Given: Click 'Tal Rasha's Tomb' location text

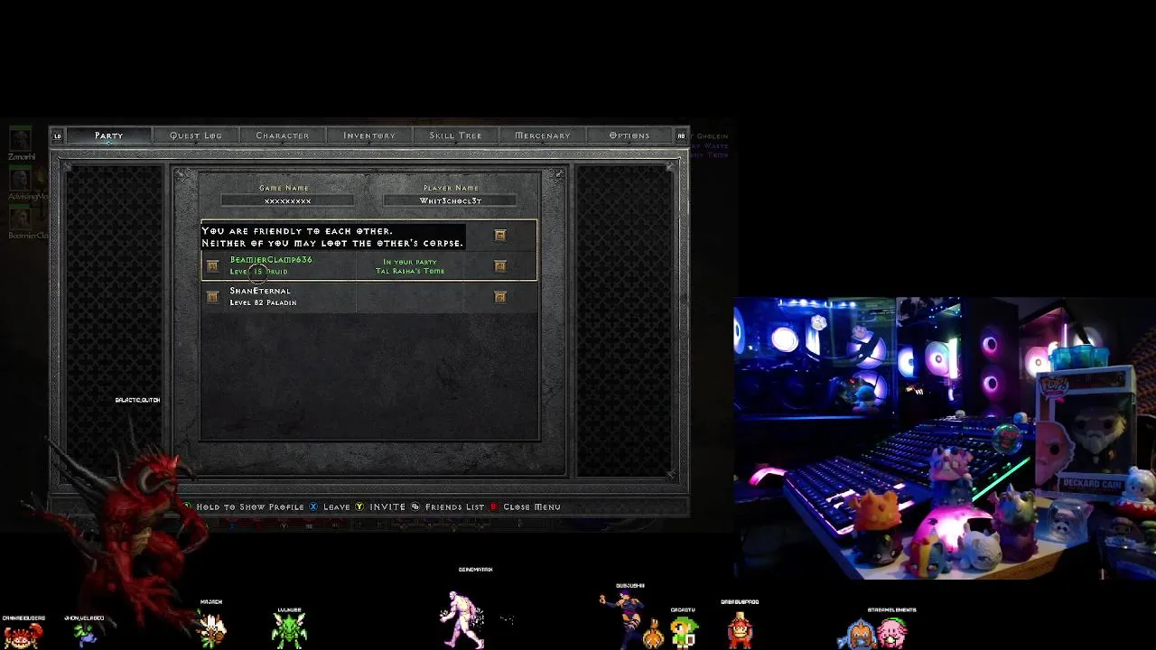Looking at the screenshot, I should tap(410, 271).
